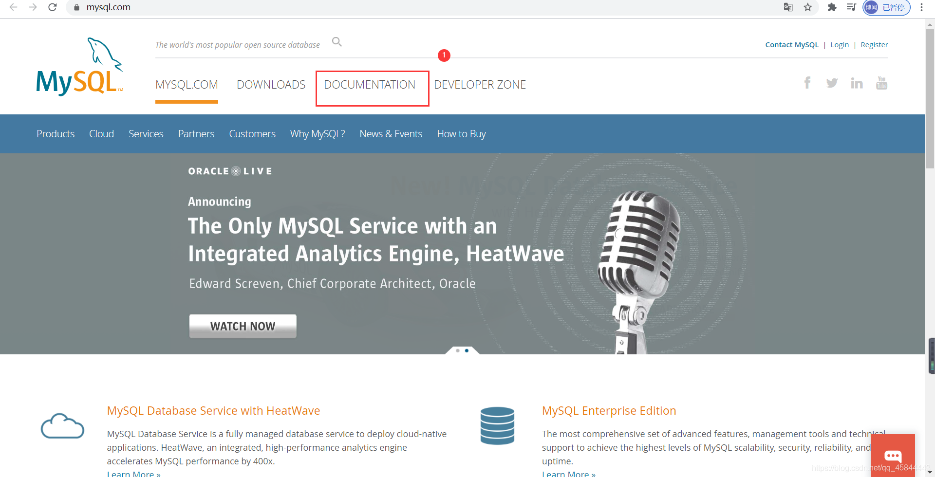
Task: Bookmark this page with star icon
Action: [808, 7]
